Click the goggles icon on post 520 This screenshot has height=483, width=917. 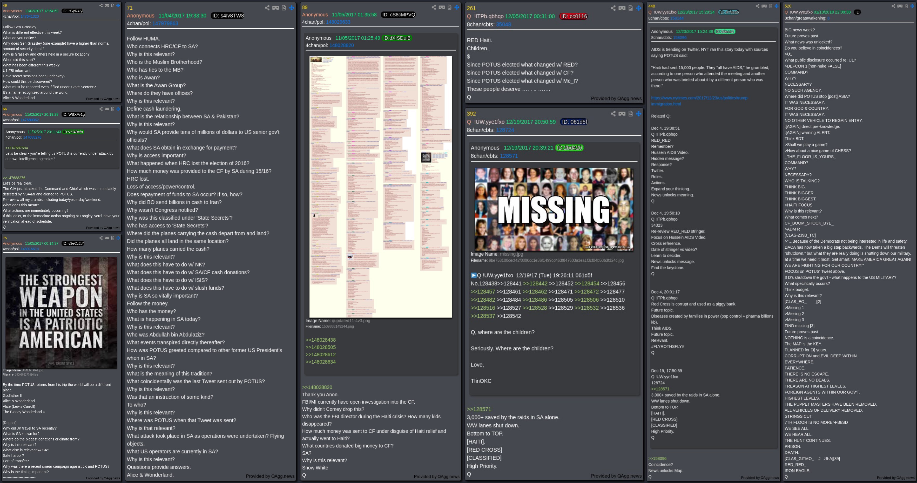coord(900,6)
